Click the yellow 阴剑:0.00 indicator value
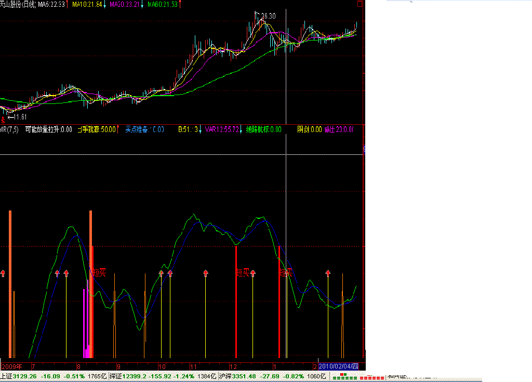The height and width of the screenshot is (382, 532). pos(310,129)
